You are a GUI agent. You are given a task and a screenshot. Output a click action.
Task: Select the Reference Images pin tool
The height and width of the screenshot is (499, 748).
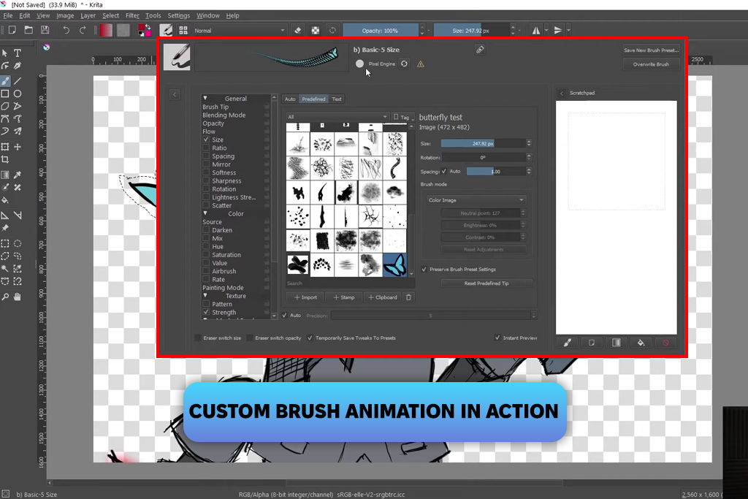coord(5,228)
